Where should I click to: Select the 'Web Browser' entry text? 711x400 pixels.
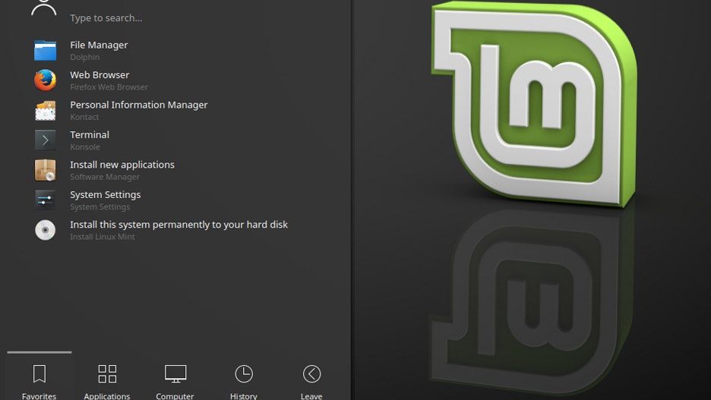coord(100,74)
